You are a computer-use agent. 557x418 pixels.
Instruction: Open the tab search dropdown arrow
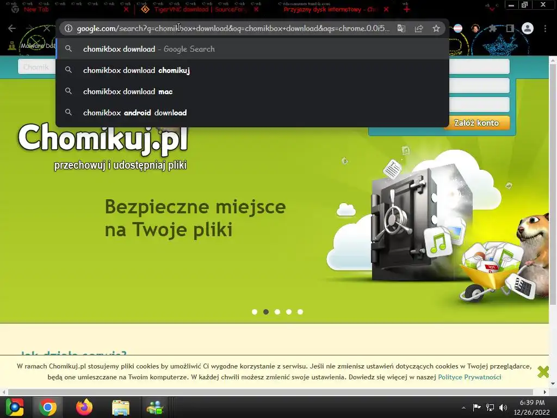tap(492, 9)
